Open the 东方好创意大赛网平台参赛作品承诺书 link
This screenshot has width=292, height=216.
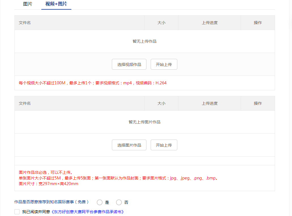(x=87, y=212)
